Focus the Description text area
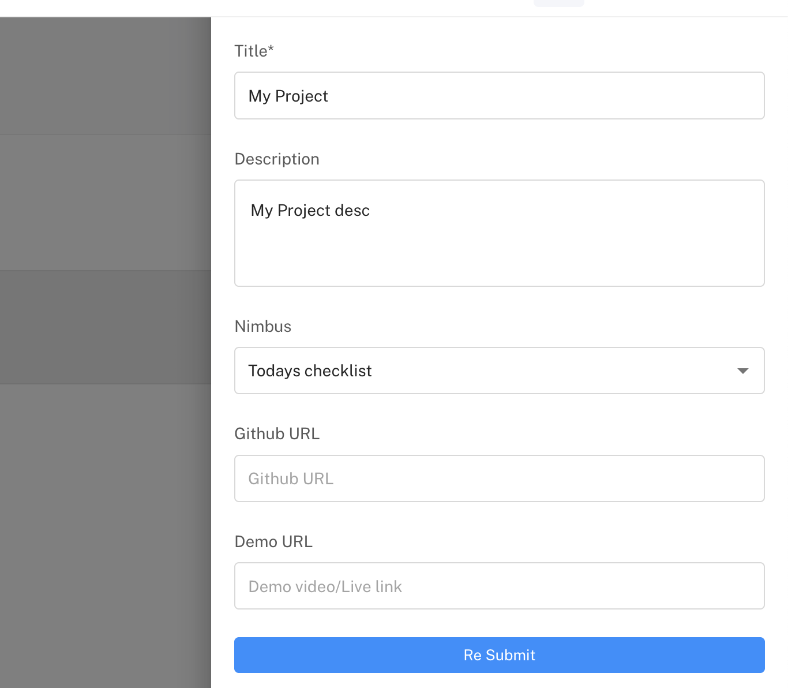 tap(499, 233)
